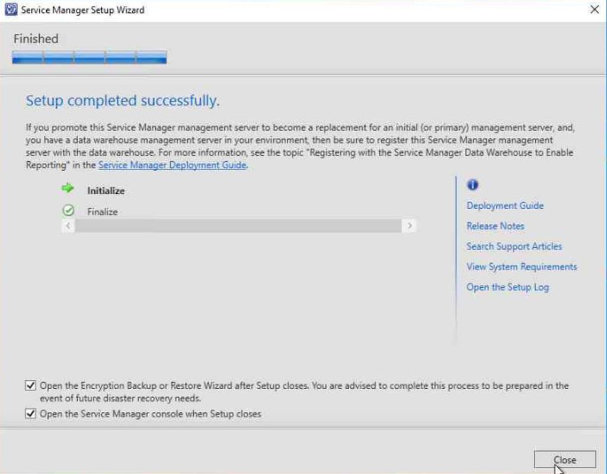Click the blue setup progress bar
607x474 pixels.
point(90,57)
